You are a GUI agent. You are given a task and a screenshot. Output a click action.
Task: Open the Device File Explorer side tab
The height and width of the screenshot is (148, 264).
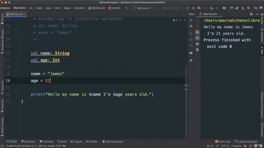click(262, 105)
